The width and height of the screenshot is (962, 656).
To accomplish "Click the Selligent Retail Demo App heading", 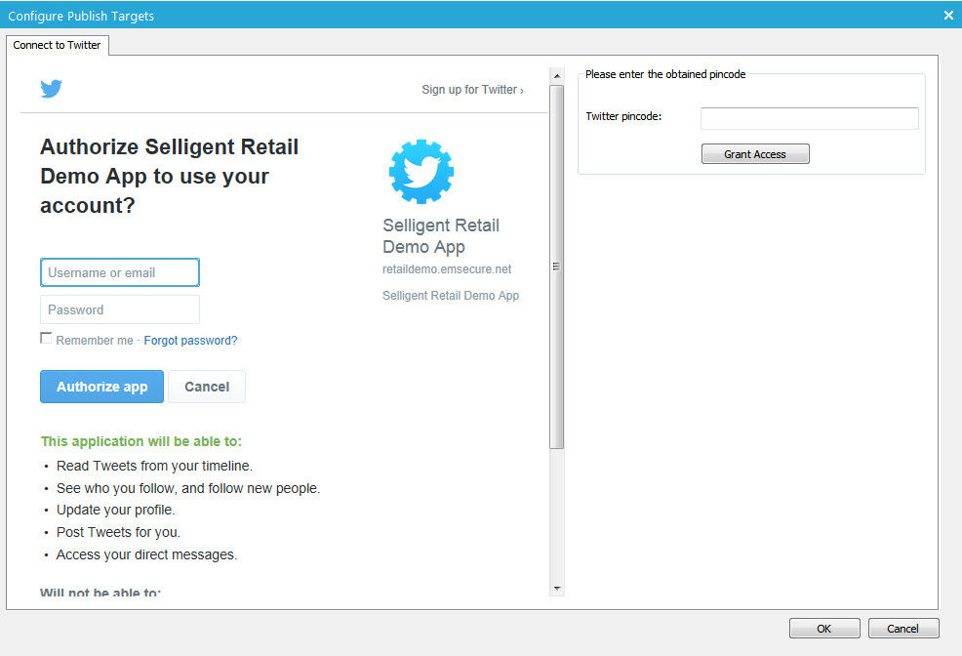I will pyautogui.click(x=441, y=236).
